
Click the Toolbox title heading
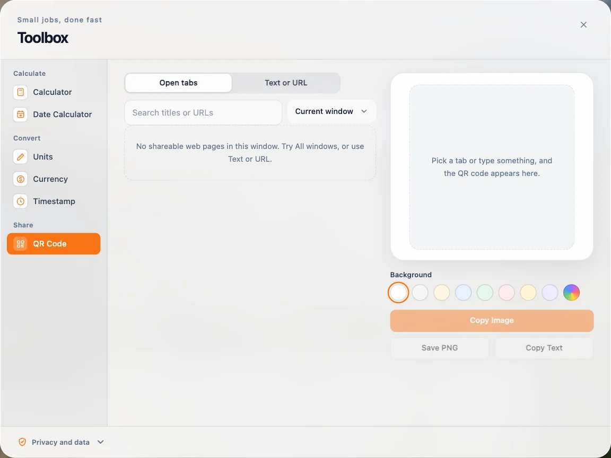click(43, 38)
